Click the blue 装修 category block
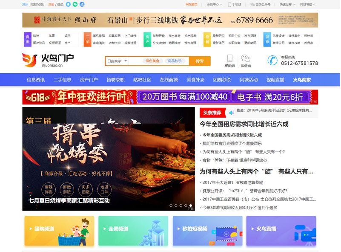 click(267, 39)
